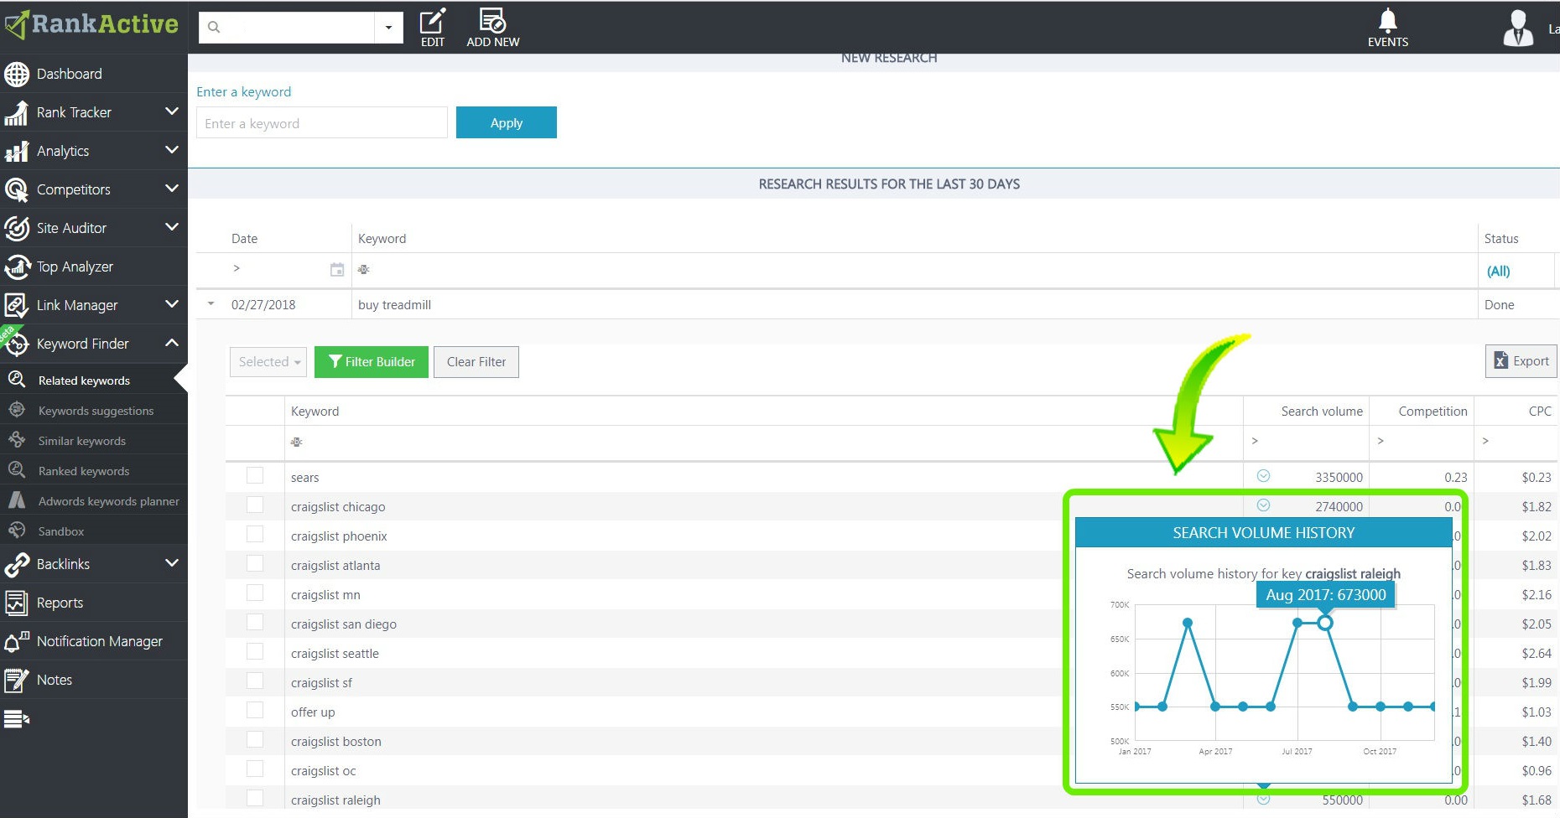Tick the checkbox for craigslist phoenix

tap(255, 534)
